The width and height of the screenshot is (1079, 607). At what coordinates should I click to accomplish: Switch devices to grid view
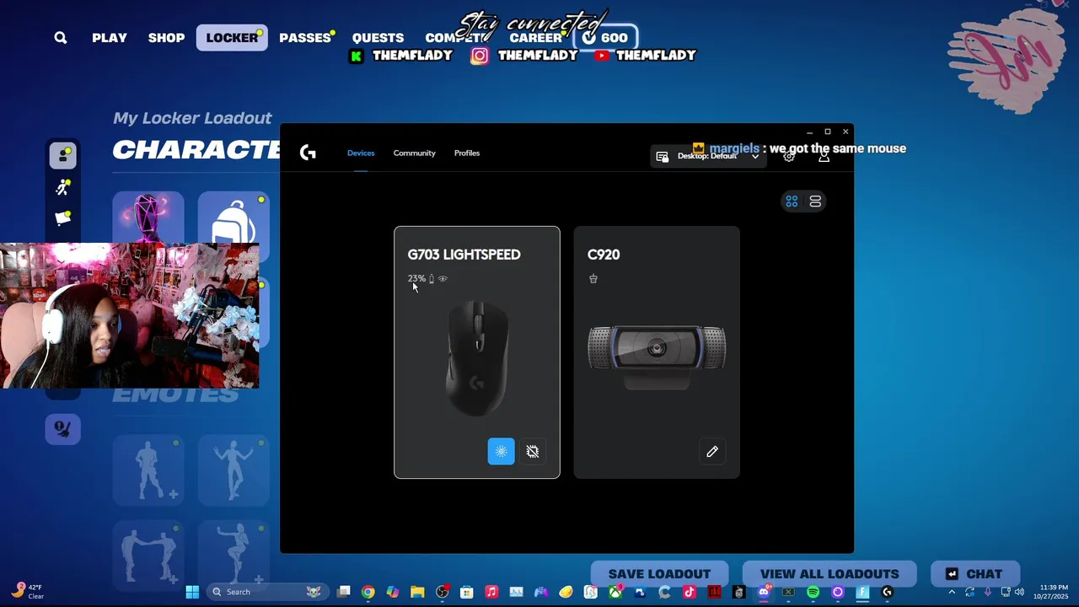click(792, 201)
